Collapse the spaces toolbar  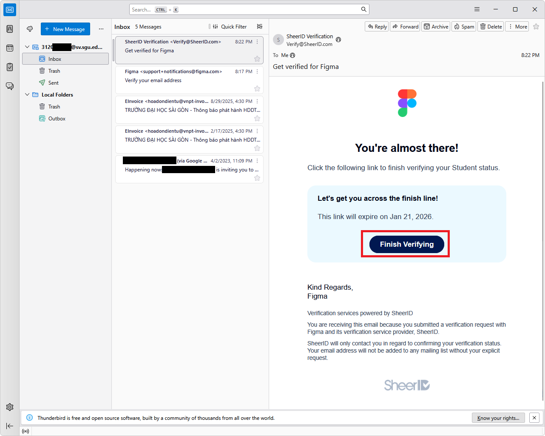click(10, 426)
